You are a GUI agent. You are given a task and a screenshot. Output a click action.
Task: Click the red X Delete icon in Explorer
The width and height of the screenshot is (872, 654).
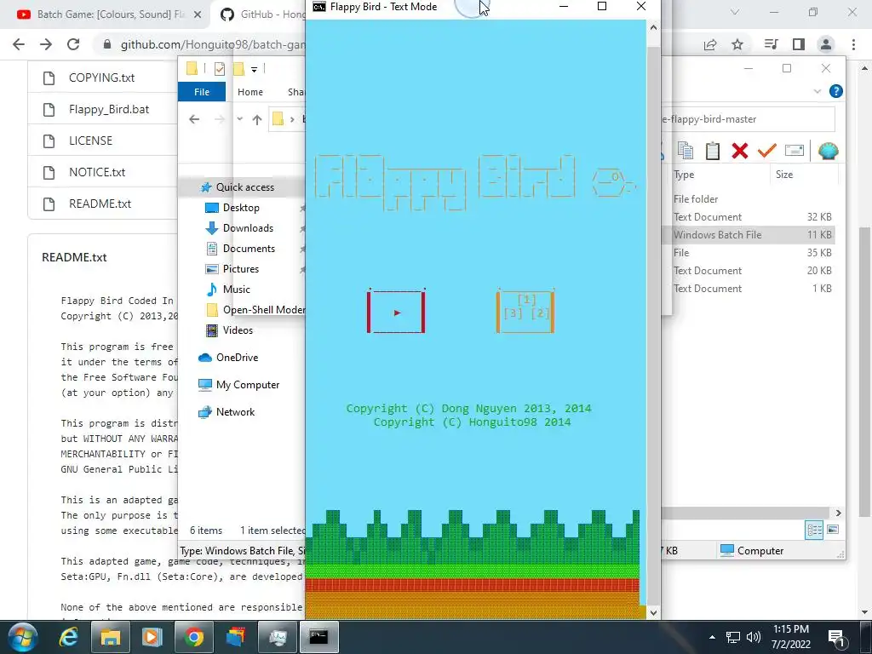pos(740,150)
